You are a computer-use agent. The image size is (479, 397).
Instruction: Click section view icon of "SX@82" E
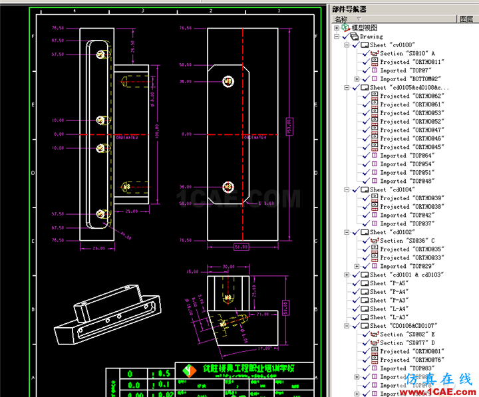pyautogui.click(x=375, y=334)
